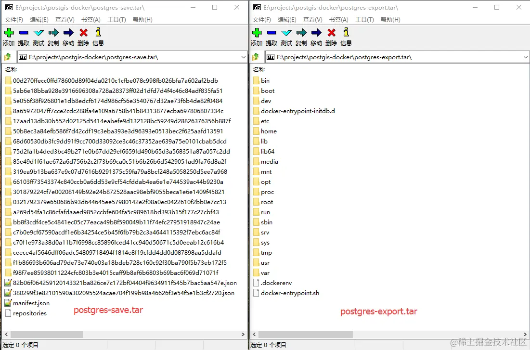This screenshot has height=350, width=530.
Task: Select the manifest.json file
Action: pos(29,303)
